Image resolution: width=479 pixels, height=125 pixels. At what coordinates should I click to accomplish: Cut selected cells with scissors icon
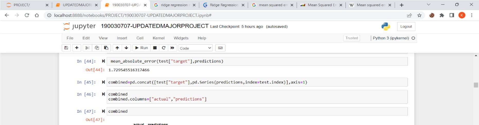[x=88, y=48]
